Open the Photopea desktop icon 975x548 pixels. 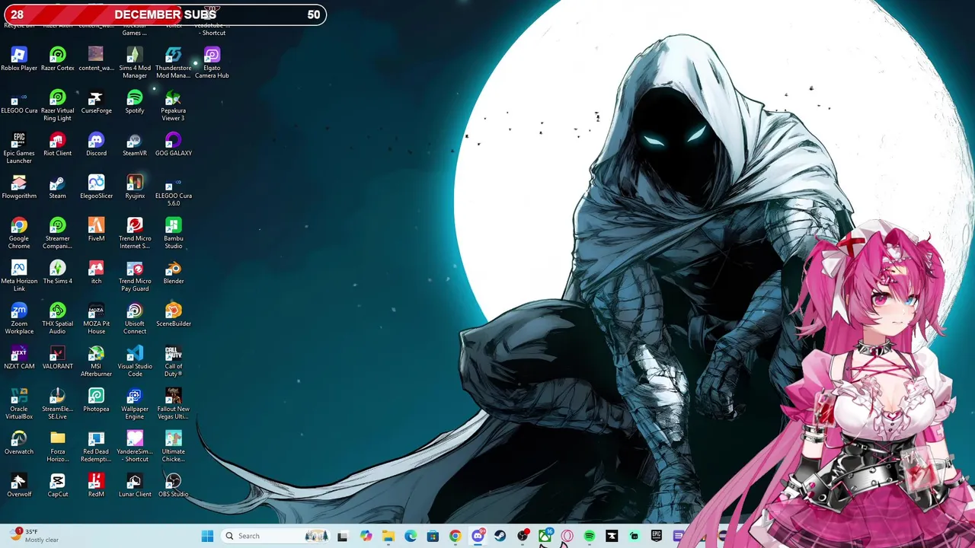tap(96, 400)
